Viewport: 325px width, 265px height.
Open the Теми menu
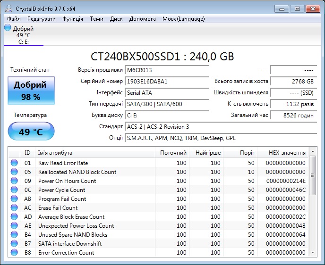pos(96,19)
